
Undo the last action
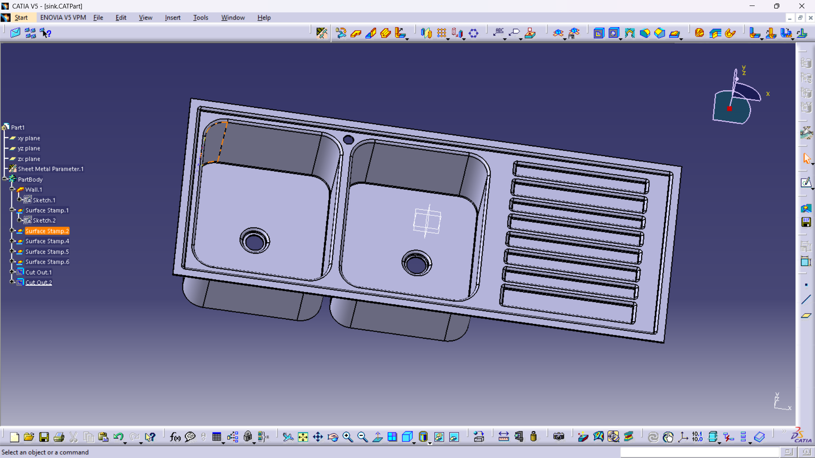pos(118,437)
